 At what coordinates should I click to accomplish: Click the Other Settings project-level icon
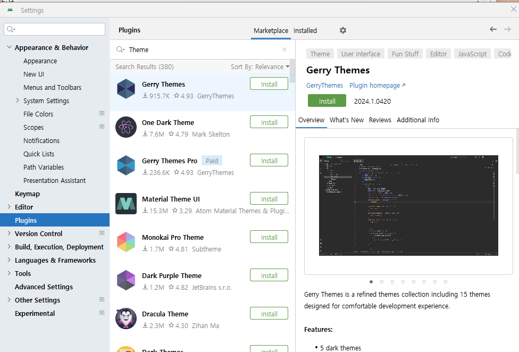(102, 299)
